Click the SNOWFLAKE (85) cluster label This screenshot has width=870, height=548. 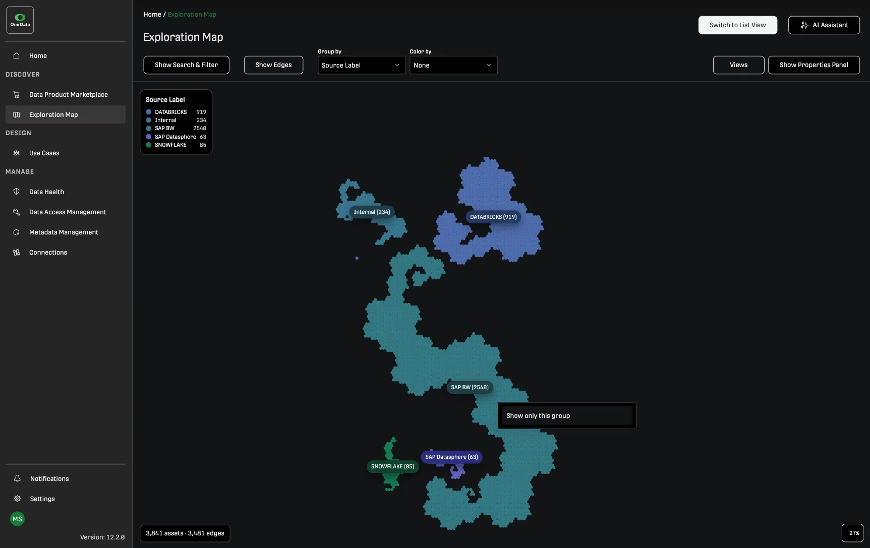(x=392, y=466)
